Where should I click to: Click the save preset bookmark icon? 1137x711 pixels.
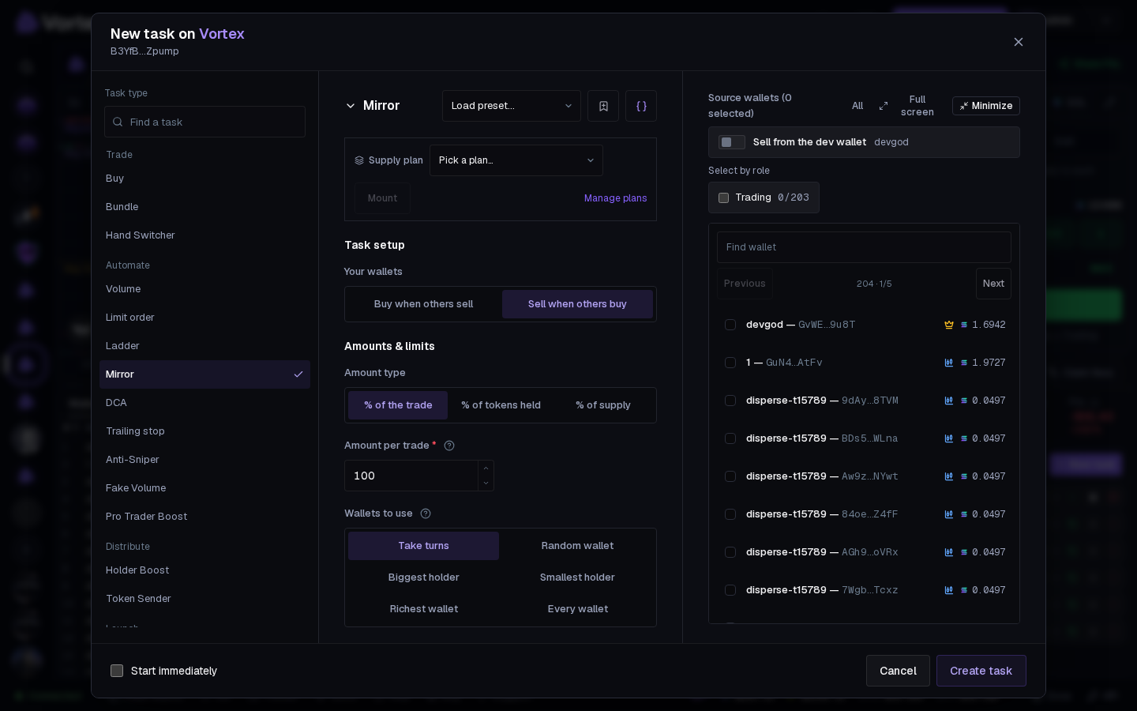(603, 106)
